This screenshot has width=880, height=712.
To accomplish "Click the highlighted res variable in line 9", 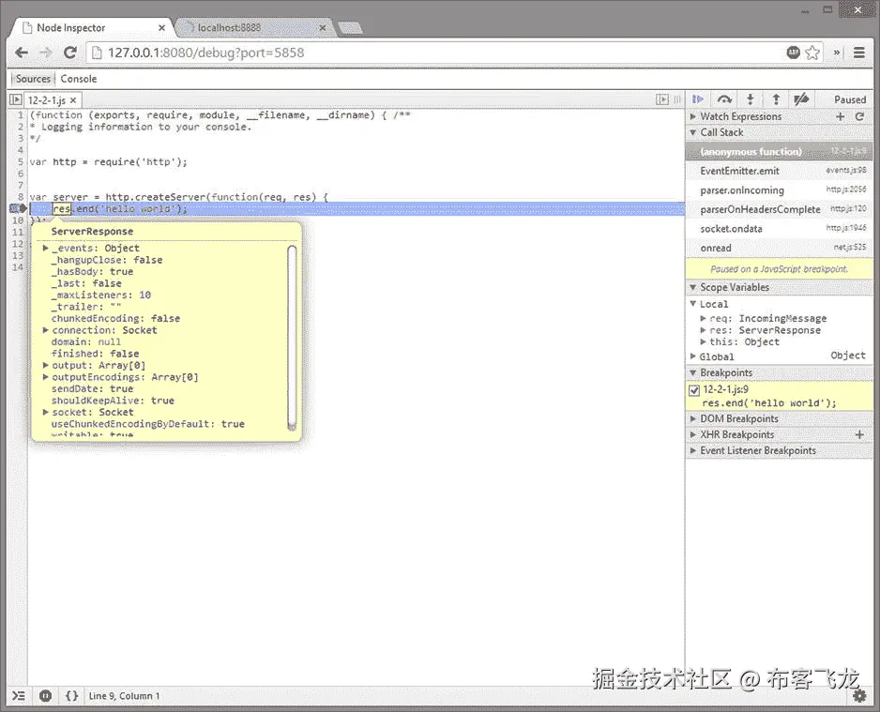I will [x=62, y=208].
